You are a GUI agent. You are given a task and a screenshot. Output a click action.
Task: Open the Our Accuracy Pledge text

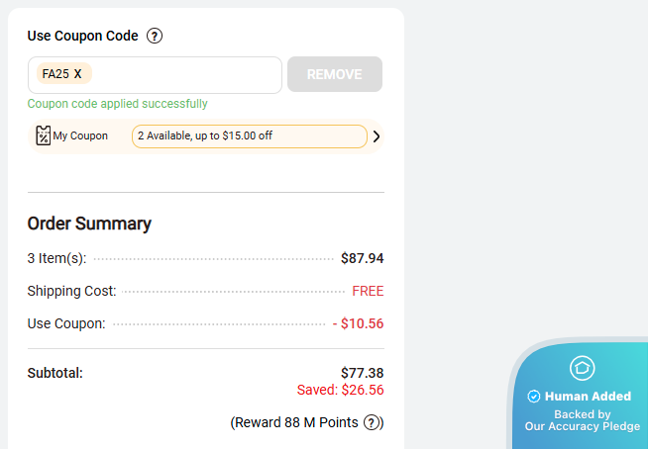[x=582, y=427]
